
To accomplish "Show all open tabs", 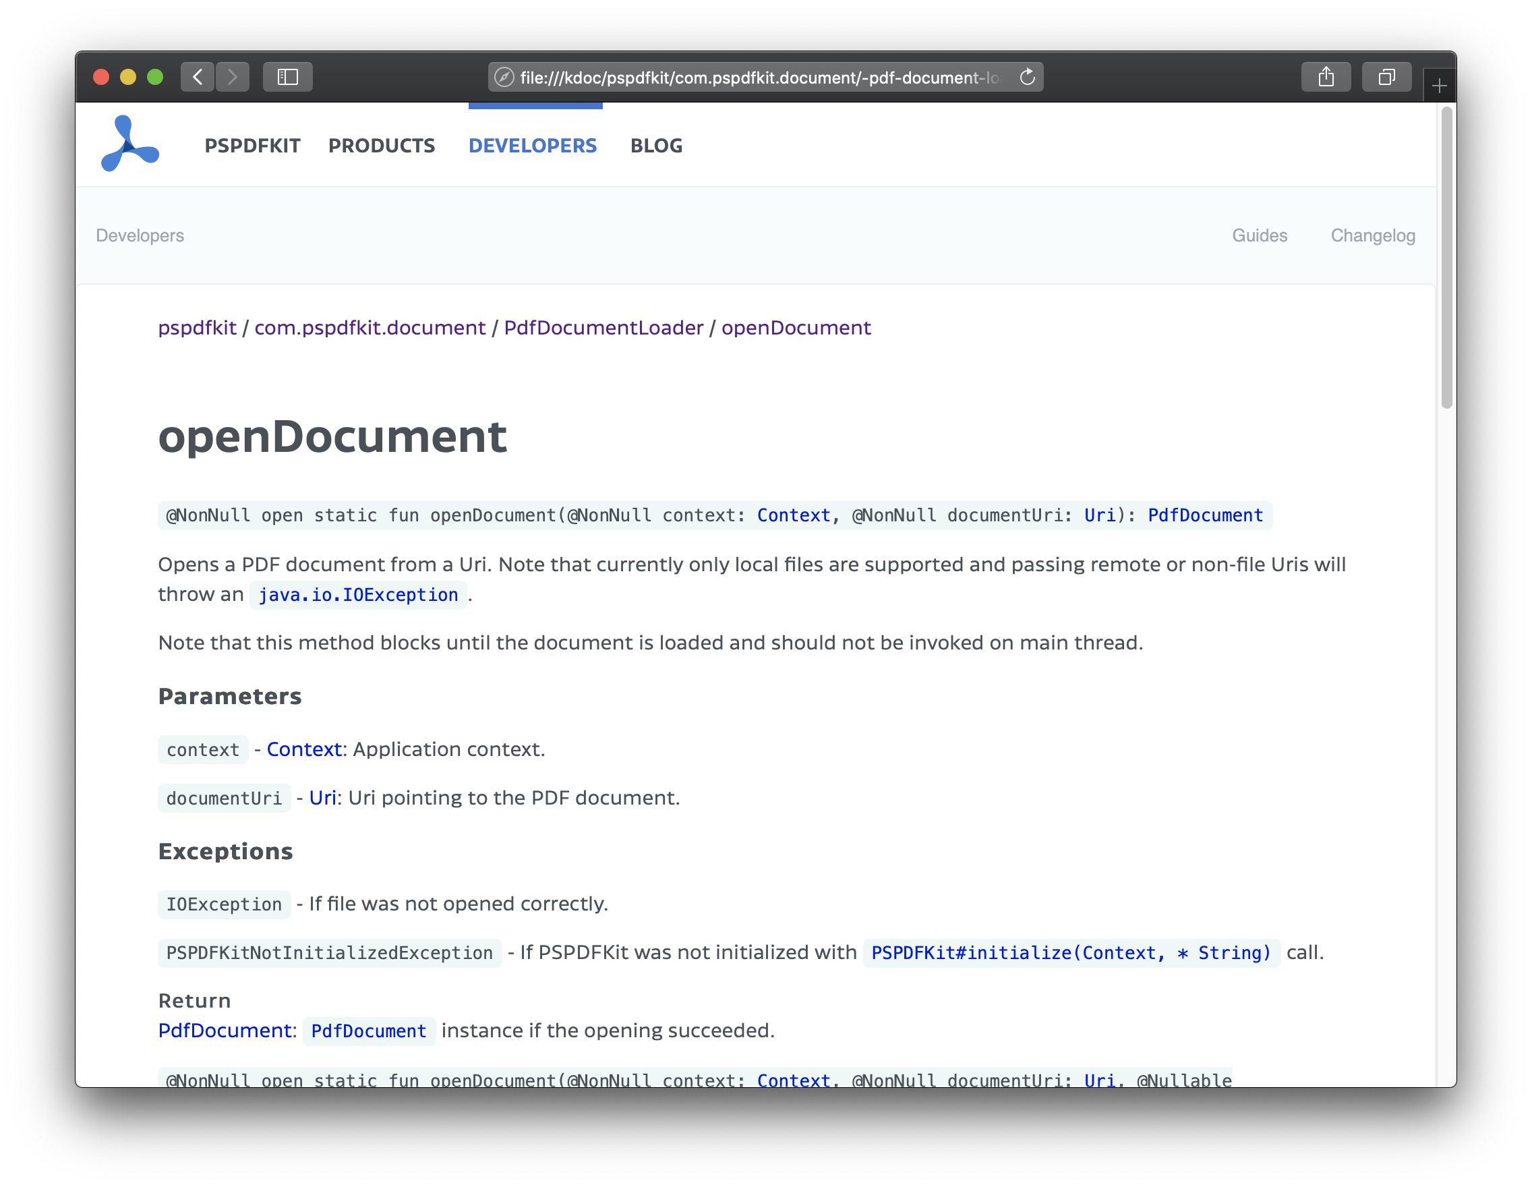I will (x=1386, y=76).
